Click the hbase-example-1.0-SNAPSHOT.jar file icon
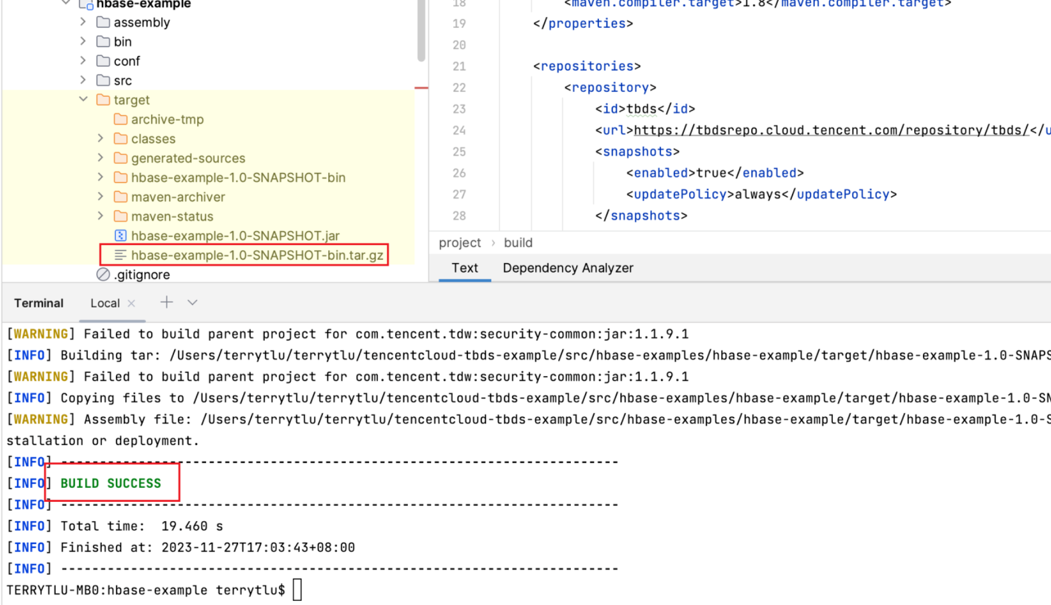The image size is (1051, 605). coord(120,236)
